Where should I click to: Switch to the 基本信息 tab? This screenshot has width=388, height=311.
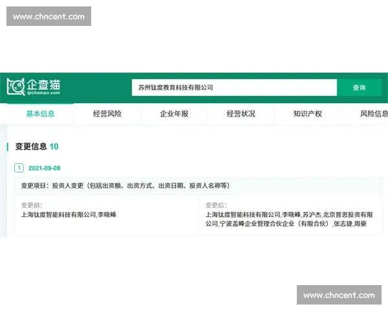point(40,114)
